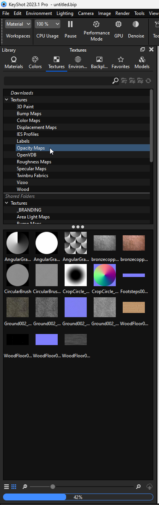Open the 100 % CPU Usage dropdown

tap(47, 24)
